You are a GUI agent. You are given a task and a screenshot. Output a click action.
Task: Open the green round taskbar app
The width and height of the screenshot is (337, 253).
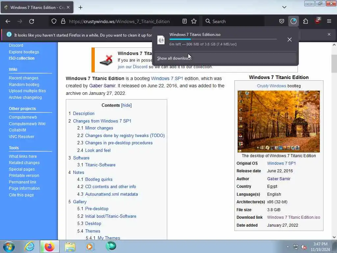(x=111, y=246)
